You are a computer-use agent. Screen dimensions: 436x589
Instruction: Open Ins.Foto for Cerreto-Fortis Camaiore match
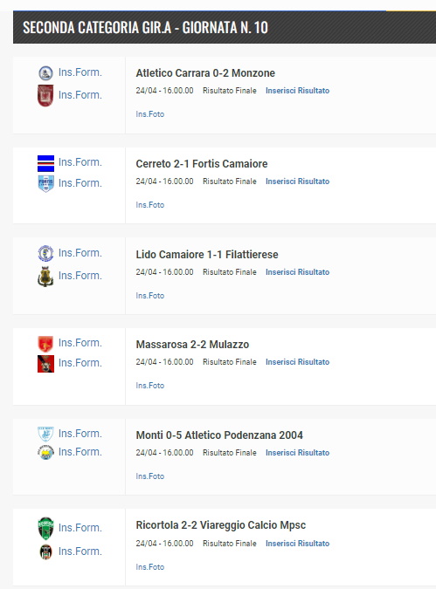tap(150, 205)
